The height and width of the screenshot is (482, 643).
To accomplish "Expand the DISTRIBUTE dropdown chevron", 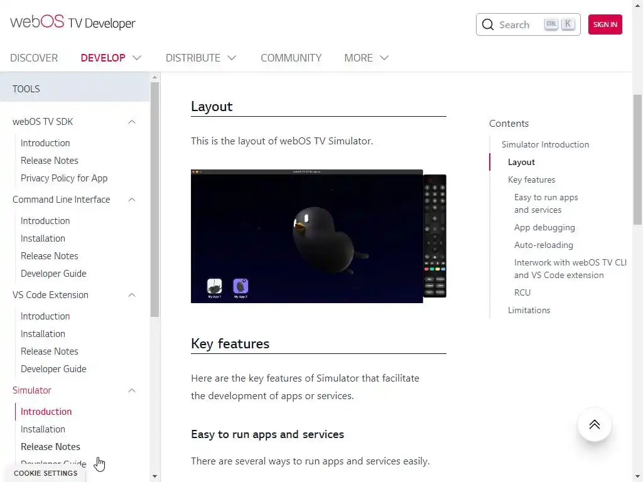I will (x=232, y=58).
